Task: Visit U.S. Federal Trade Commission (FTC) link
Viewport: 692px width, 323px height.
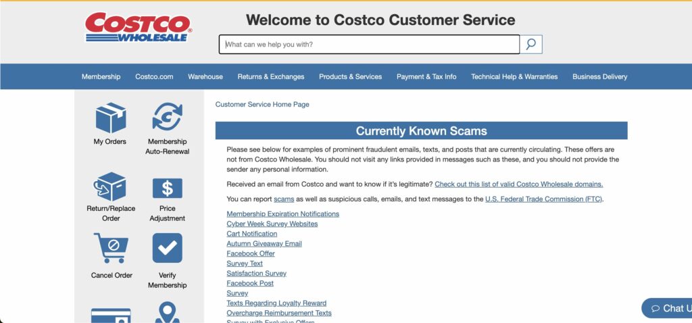Action: (543, 199)
